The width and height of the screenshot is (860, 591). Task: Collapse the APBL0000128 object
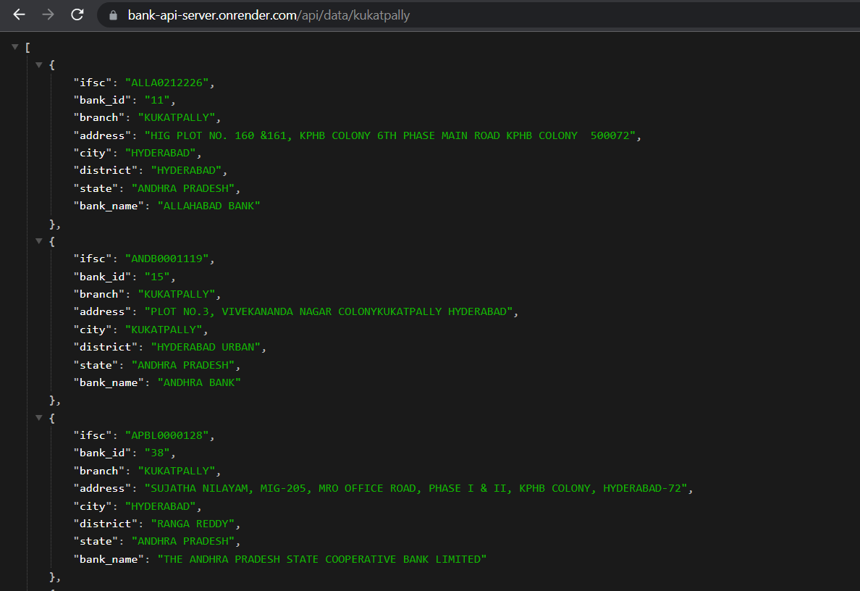click(x=39, y=418)
